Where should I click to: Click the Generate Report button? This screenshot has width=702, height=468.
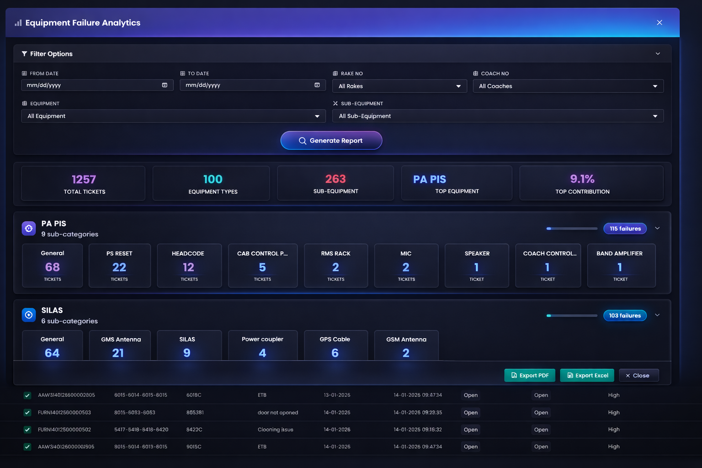(x=331, y=140)
